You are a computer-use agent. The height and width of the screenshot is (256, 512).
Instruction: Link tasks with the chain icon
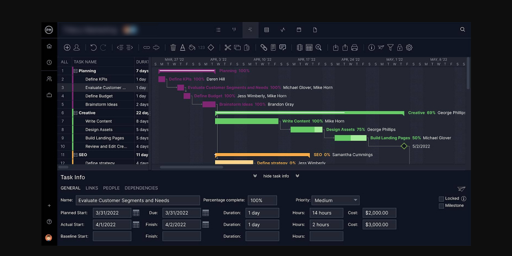tap(146, 48)
